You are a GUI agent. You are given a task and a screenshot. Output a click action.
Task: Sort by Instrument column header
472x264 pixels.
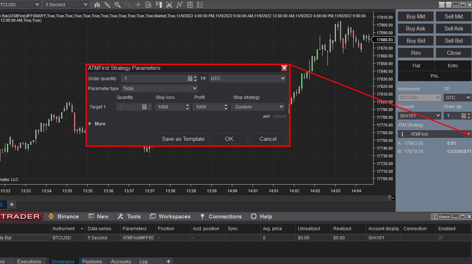68,229
